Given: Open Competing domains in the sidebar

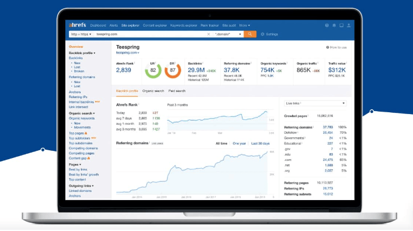Looking at the screenshot, I should (x=83, y=148).
